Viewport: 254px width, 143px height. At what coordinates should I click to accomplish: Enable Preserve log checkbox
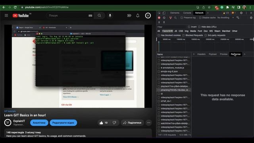pyautogui.click(x=182, y=17)
